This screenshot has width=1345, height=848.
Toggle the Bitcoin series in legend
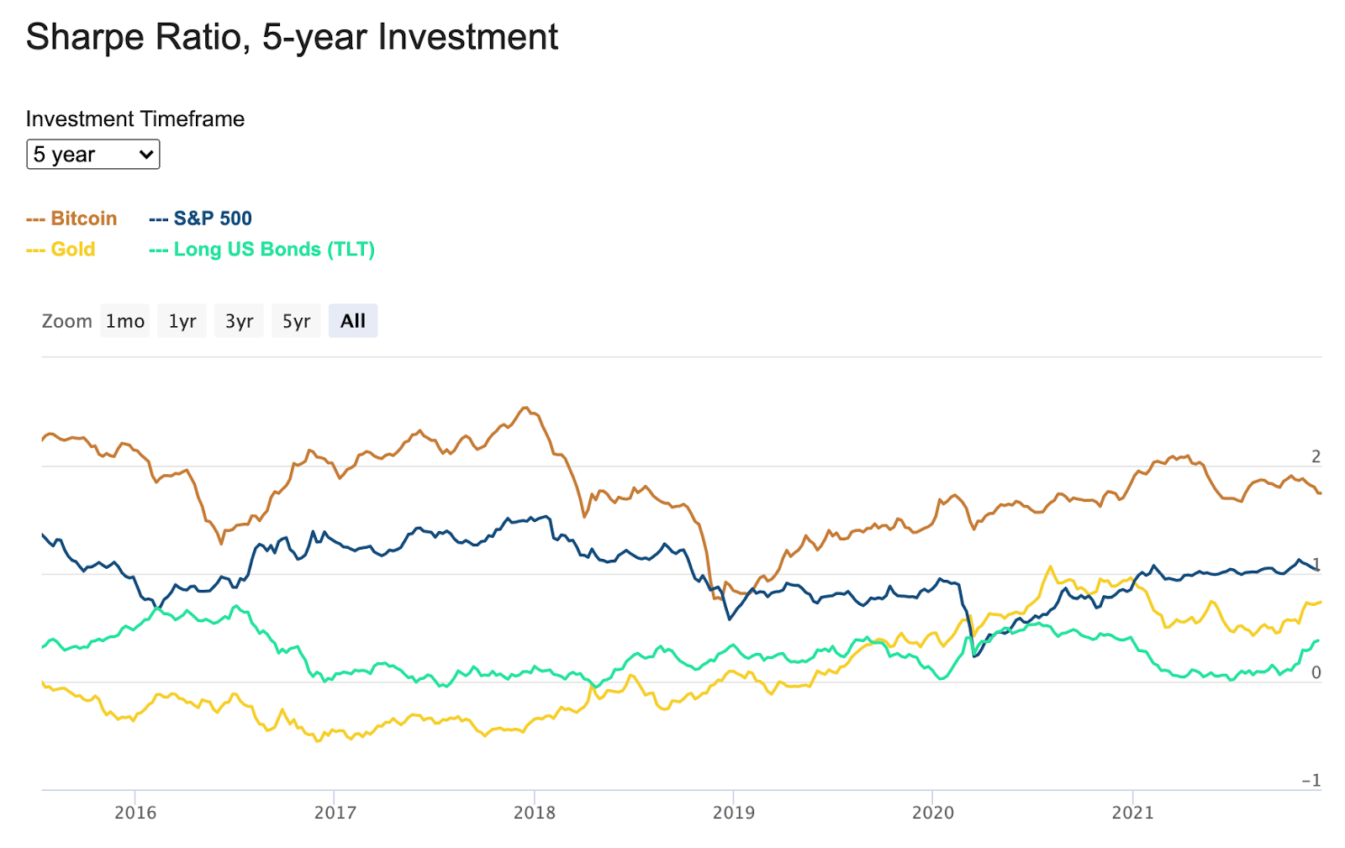coord(72,219)
